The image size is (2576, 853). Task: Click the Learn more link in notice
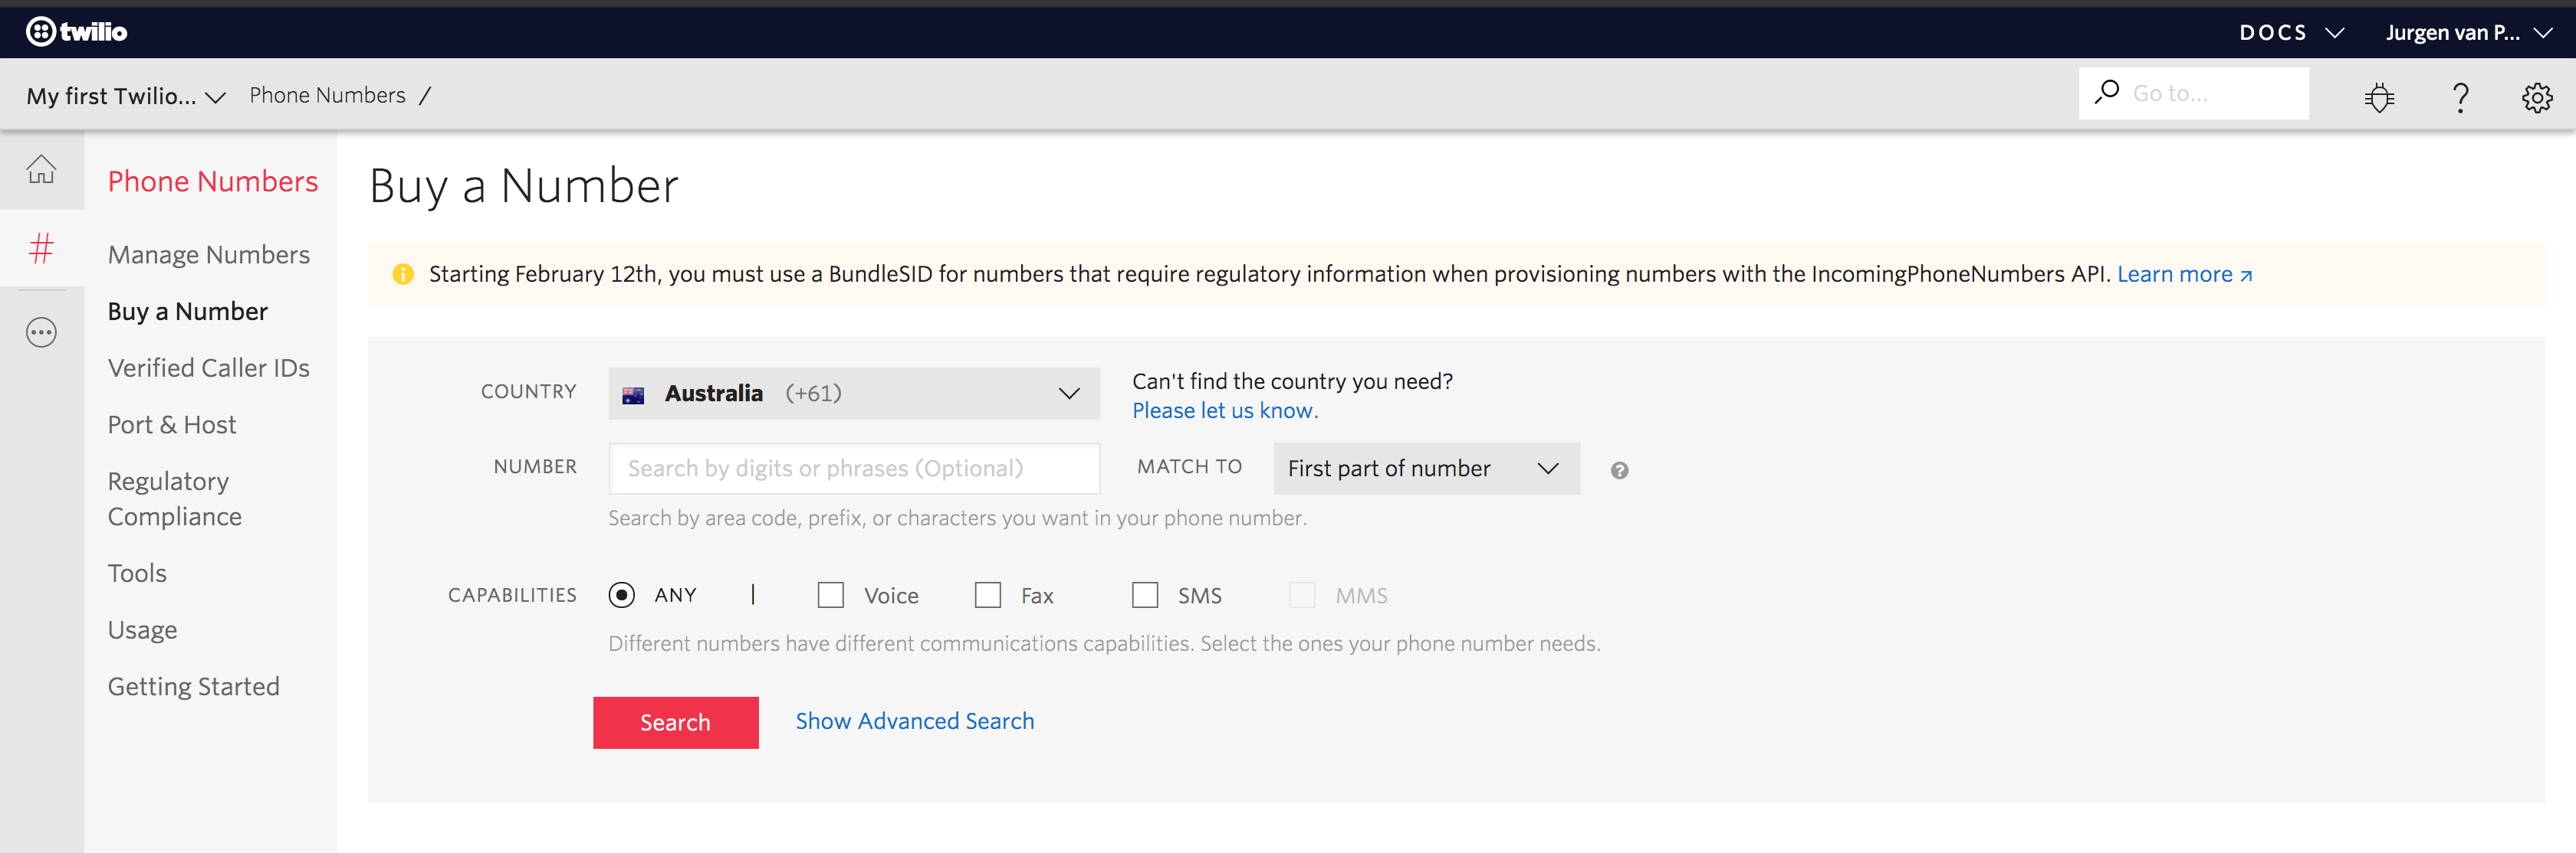[2184, 273]
